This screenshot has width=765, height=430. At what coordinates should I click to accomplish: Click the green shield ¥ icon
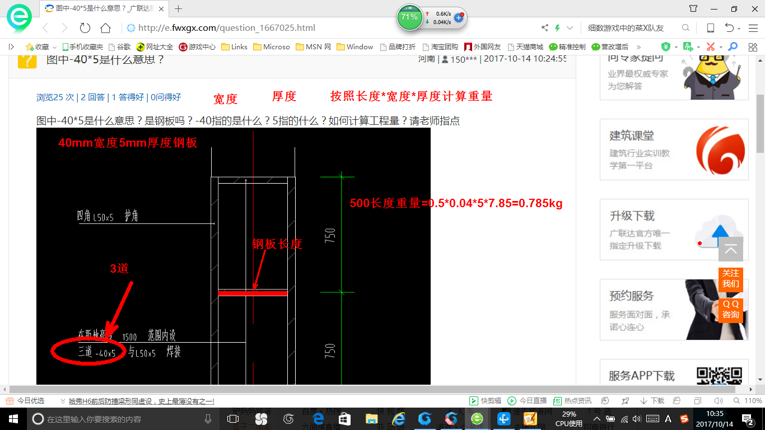point(666,47)
